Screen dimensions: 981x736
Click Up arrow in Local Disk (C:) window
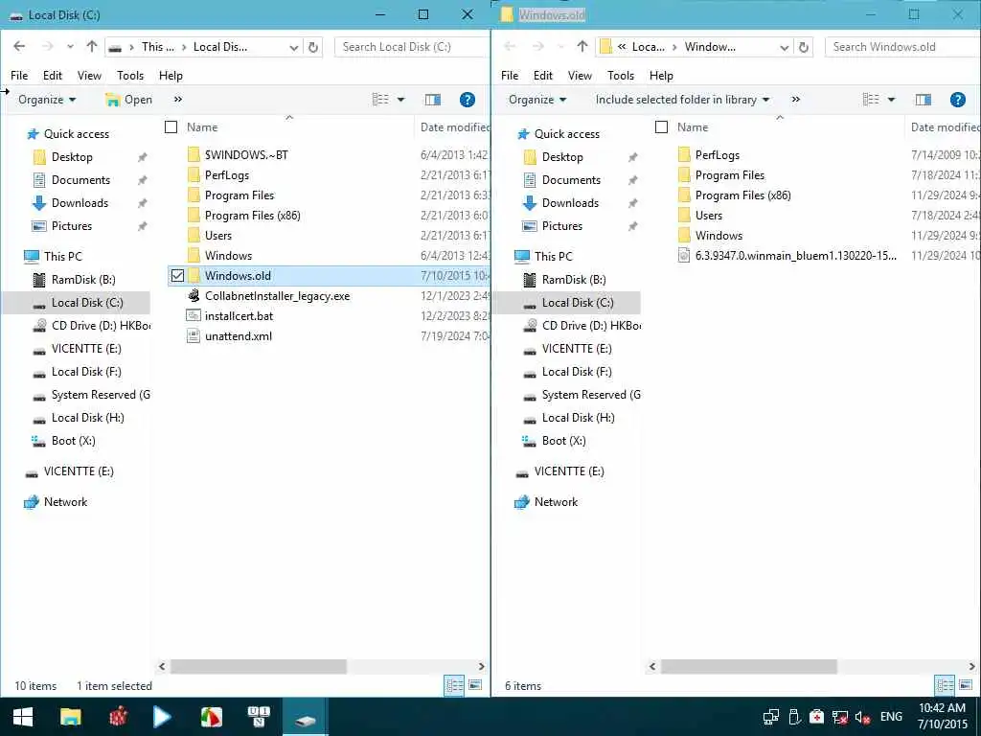click(92, 46)
